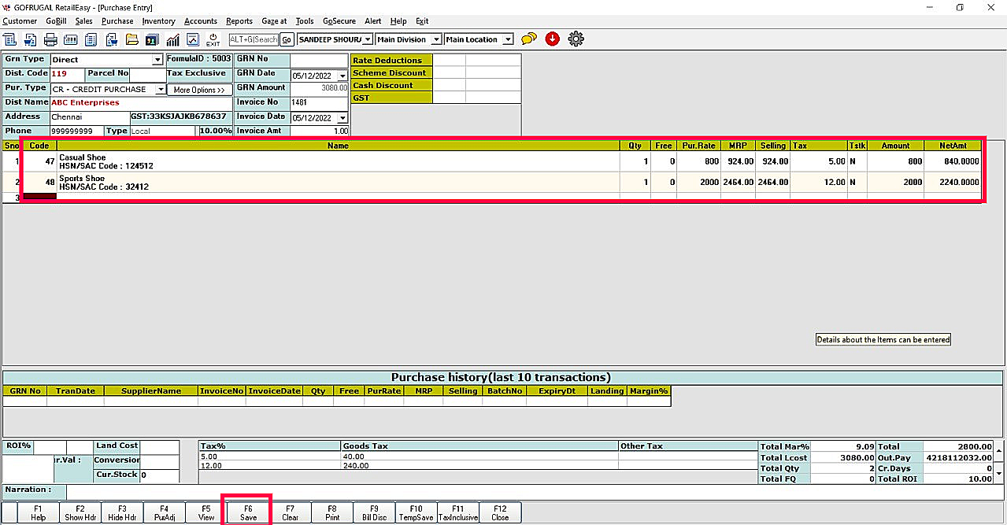
Task: Open the Tools menu
Action: 305,21
